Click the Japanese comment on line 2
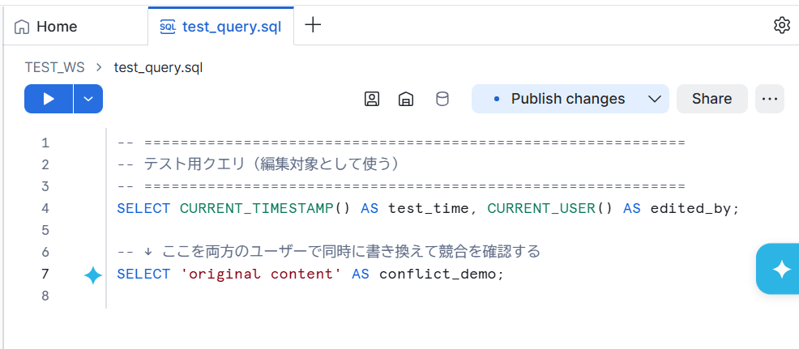The image size is (799, 349). coord(258,164)
